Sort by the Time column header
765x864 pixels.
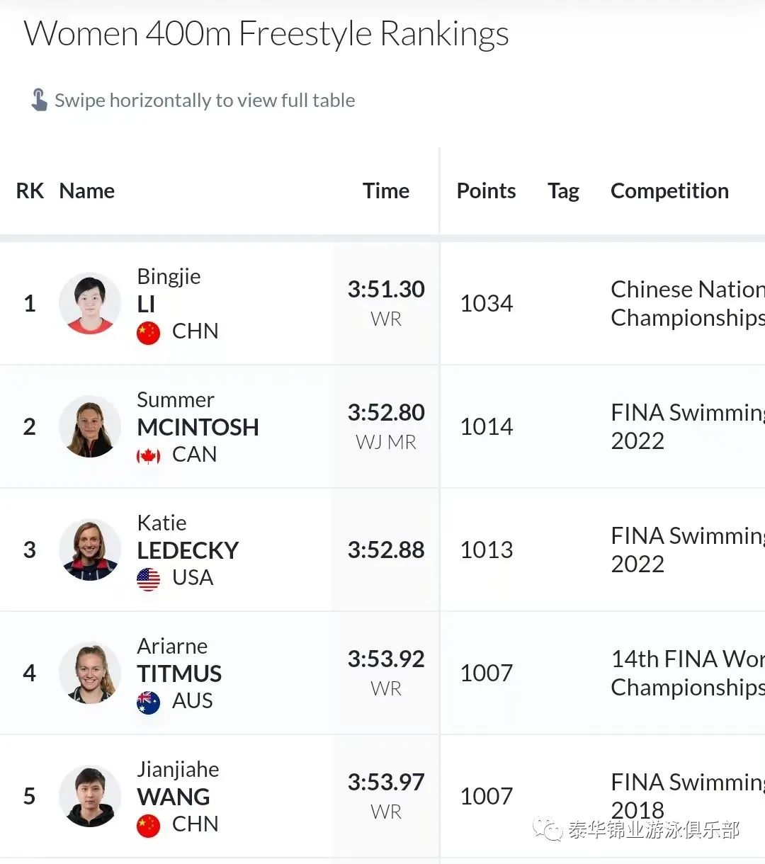[386, 191]
